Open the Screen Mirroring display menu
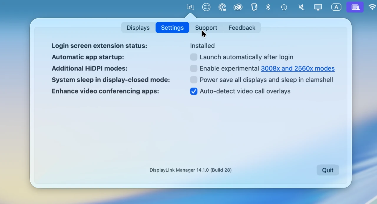The height and width of the screenshot is (204, 377). 318,7
